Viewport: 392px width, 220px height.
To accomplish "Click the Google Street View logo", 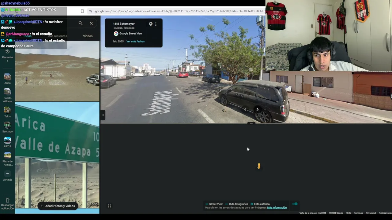I will 116,34.
